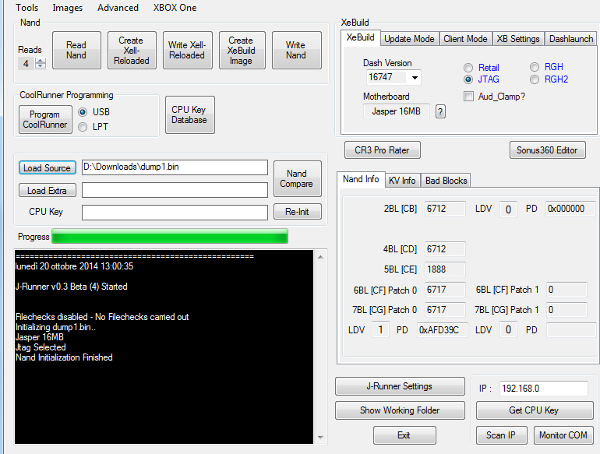Click the 7BL [CG] Patch 0 value
This screenshot has height=454, width=600.
coord(445,310)
